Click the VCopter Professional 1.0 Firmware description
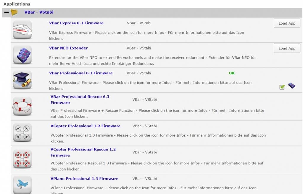303x194 pixels. tap(158, 138)
